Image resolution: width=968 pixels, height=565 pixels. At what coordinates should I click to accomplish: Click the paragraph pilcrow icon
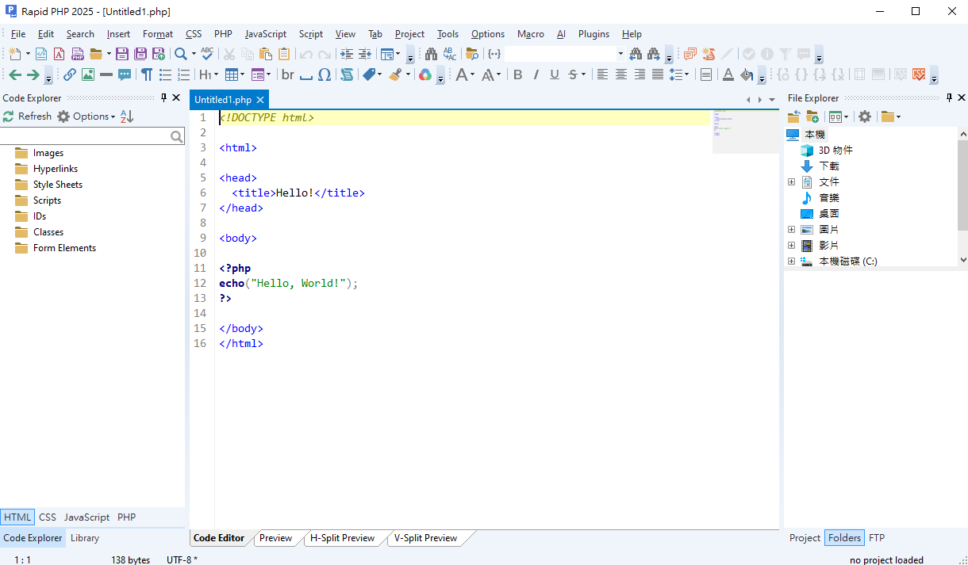[x=147, y=74]
